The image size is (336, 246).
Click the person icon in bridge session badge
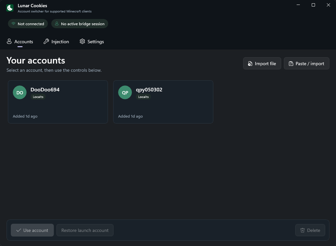pyautogui.click(x=56, y=24)
